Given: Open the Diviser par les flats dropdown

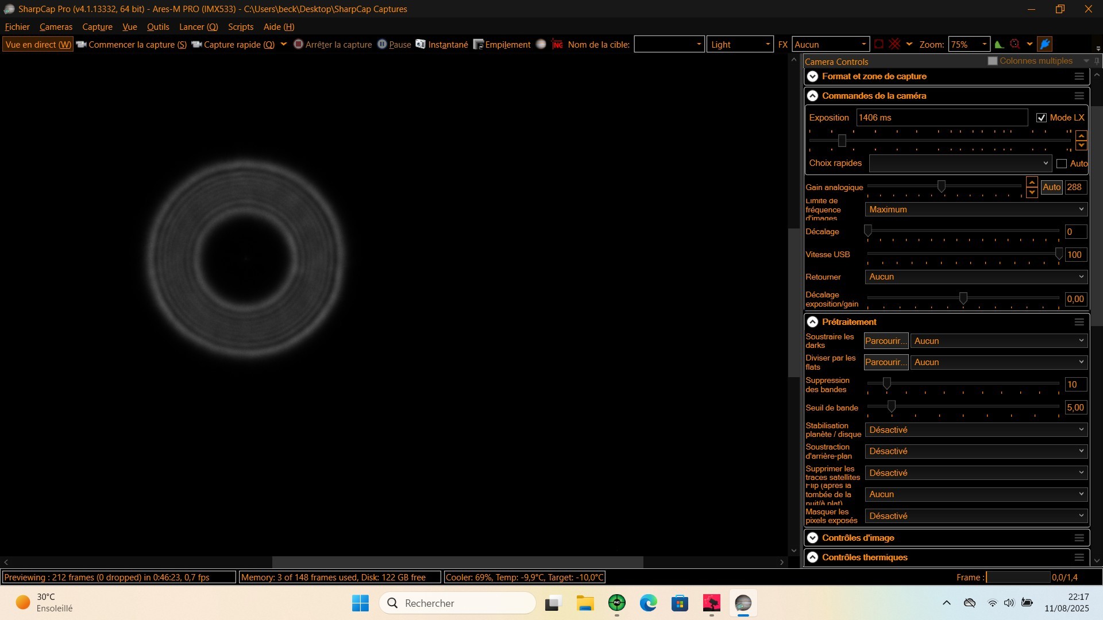Looking at the screenshot, I should (999, 362).
